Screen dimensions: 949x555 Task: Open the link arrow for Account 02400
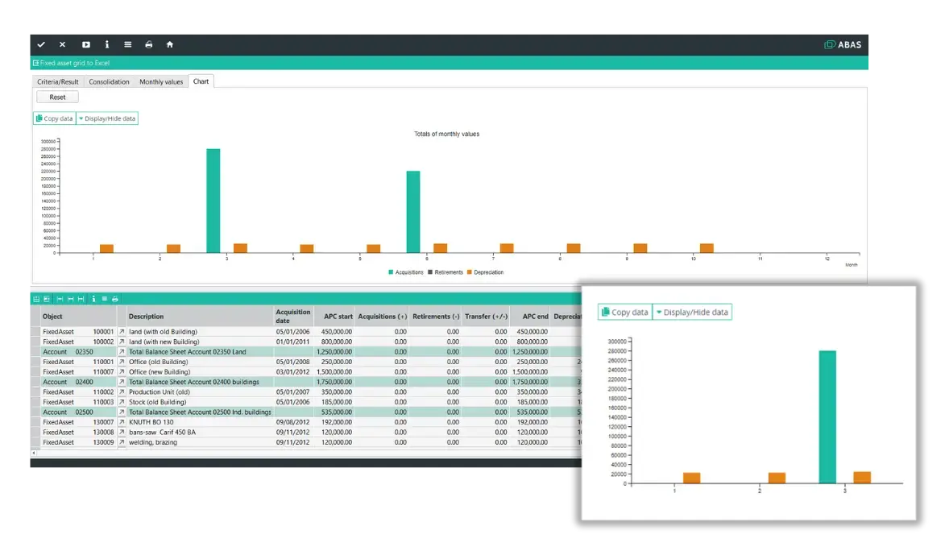[x=122, y=382]
